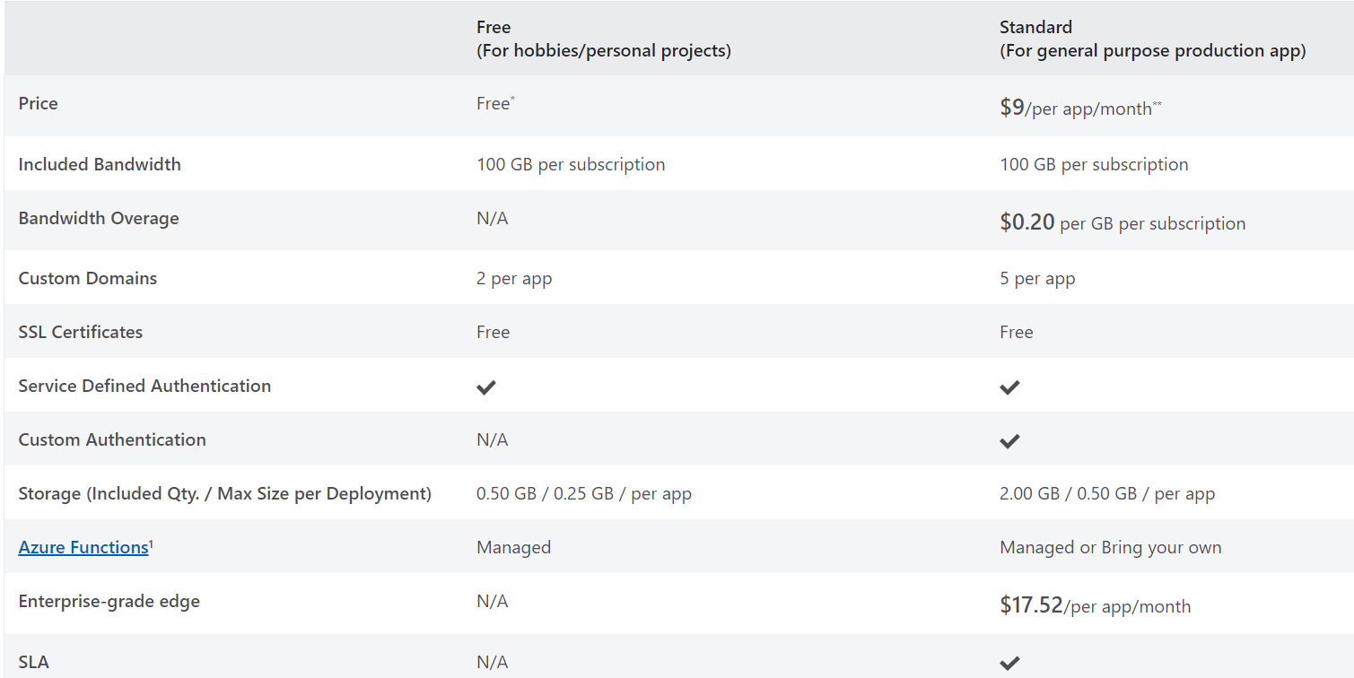
Task: Click the Free price cell text
Action: [495, 103]
